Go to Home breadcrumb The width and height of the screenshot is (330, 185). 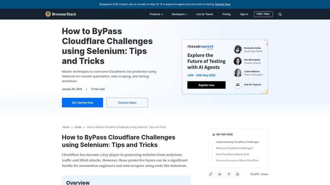click(66, 127)
